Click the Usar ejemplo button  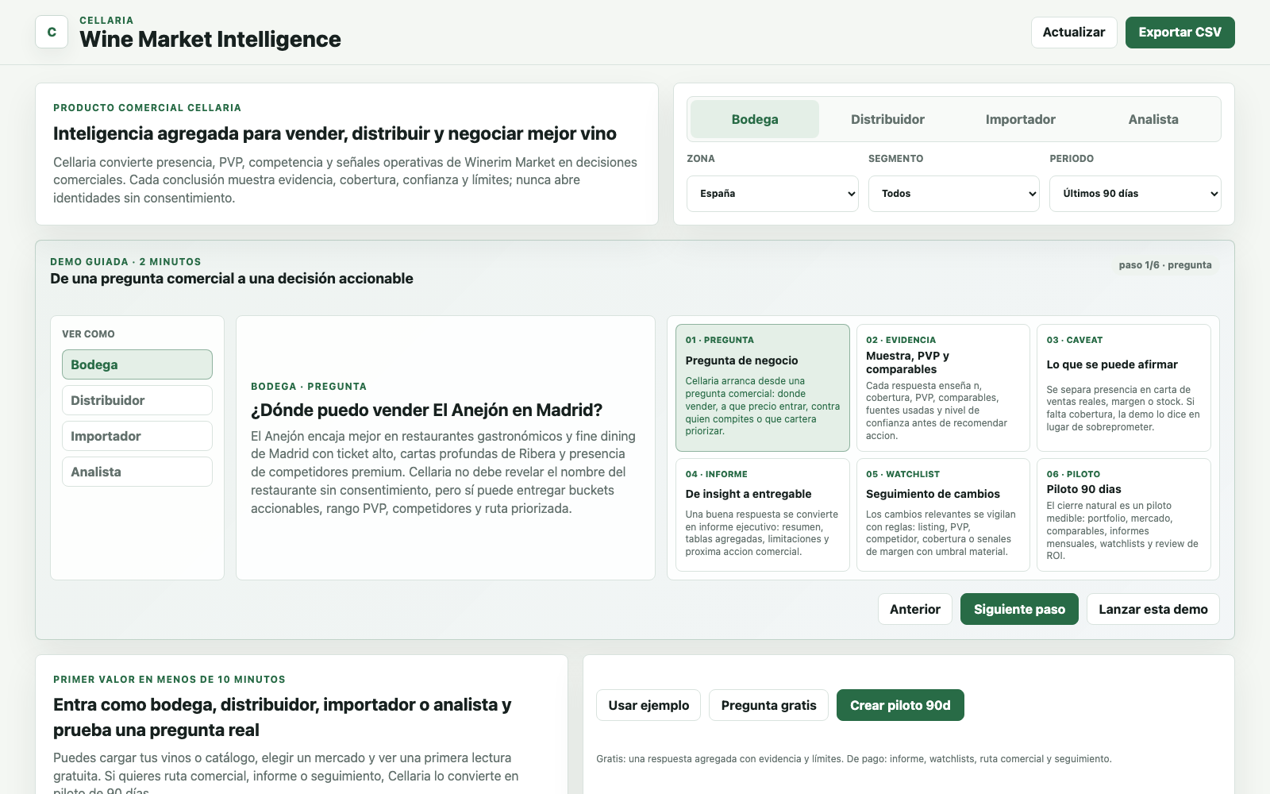(648, 705)
